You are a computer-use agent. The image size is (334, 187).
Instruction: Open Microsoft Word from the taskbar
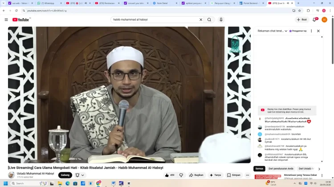(113, 183)
